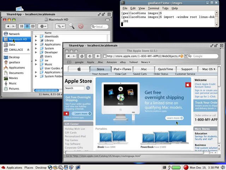
Task: Click Learn more in main banner
Action: click(x=174, y=118)
